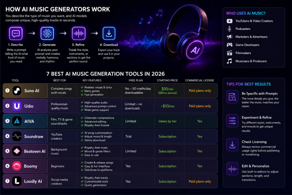Click Loudly AI's Paid plans only cell

click(x=200, y=181)
